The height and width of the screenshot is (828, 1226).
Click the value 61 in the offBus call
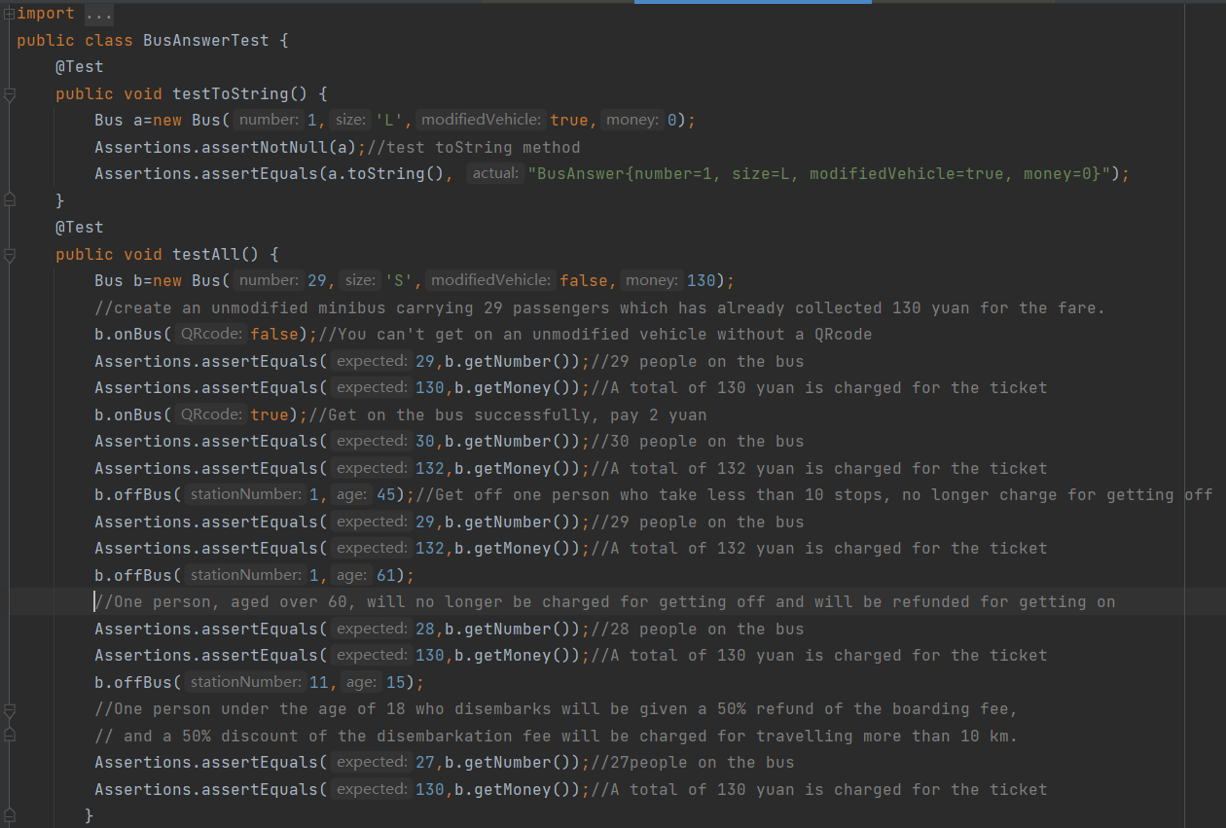(386, 575)
